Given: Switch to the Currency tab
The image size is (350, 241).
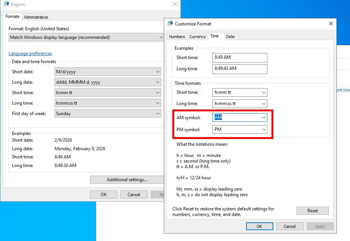Looking at the screenshot, I should pyautogui.click(x=197, y=37).
